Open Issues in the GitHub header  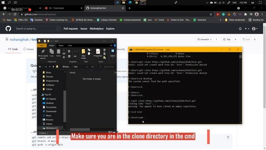(x=84, y=29)
